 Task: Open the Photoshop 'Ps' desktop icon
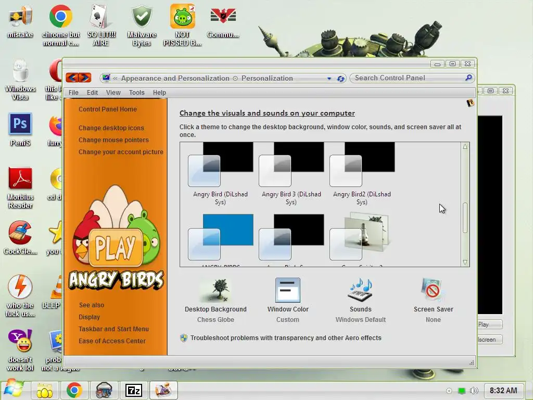pos(20,129)
